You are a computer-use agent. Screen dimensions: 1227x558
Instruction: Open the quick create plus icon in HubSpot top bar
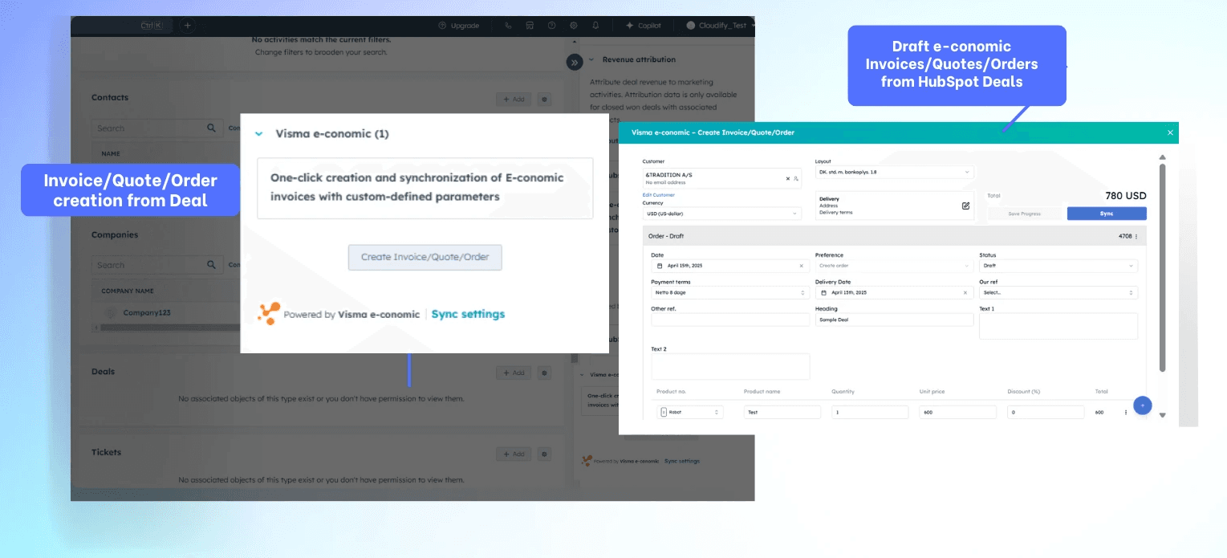pyautogui.click(x=187, y=26)
